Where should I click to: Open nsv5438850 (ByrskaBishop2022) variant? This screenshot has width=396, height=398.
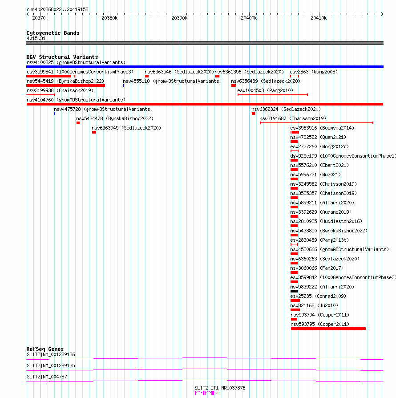coord(329,231)
